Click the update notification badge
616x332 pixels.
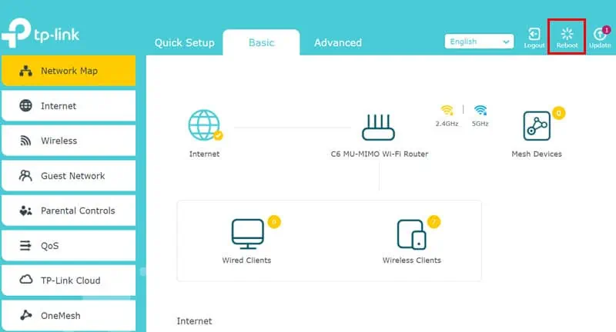pyautogui.click(x=607, y=30)
